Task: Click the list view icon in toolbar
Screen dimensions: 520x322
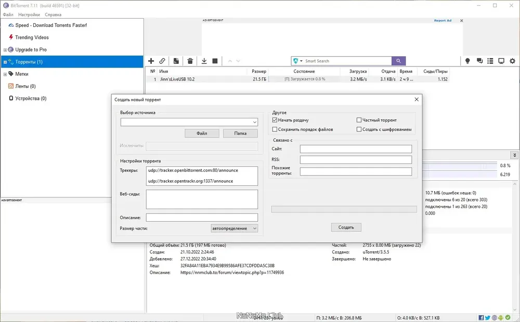Action: 490,61
